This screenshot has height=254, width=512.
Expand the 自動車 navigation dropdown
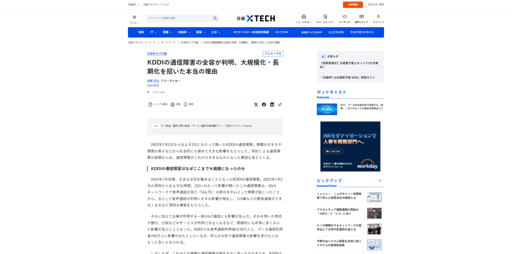pyautogui.click(x=183, y=32)
